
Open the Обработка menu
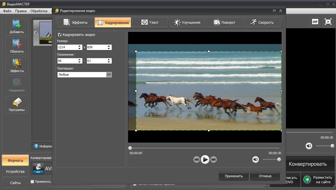click(39, 11)
